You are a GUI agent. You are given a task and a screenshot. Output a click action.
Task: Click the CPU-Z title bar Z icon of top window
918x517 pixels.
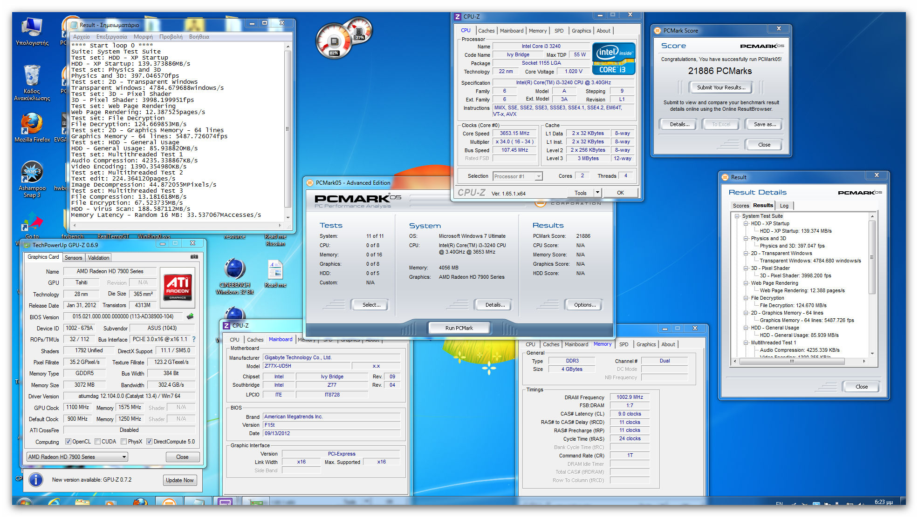tap(458, 17)
